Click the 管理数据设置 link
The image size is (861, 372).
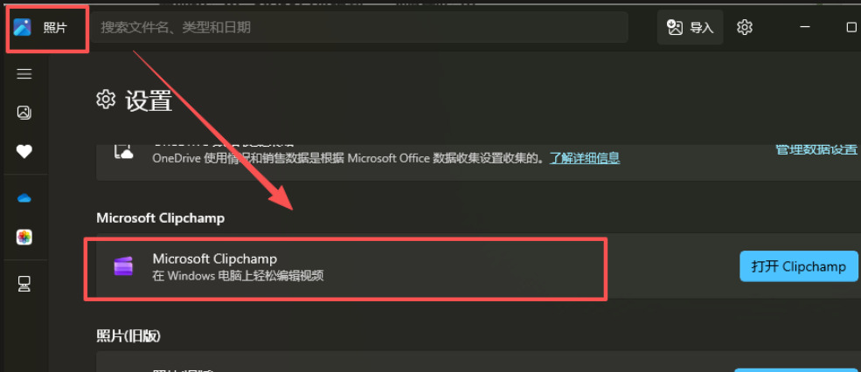[x=816, y=148]
